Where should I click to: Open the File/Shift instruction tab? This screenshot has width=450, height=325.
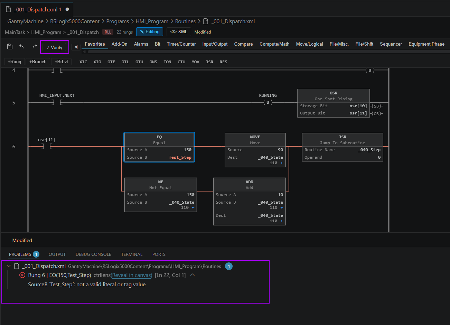pos(364,44)
